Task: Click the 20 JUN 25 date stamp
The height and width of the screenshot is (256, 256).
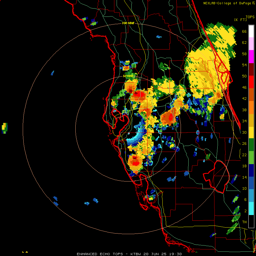Action: [x=155, y=254]
